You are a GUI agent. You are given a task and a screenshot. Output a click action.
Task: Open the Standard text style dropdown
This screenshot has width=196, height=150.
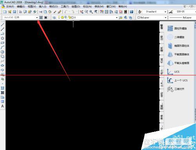click(154, 12)
